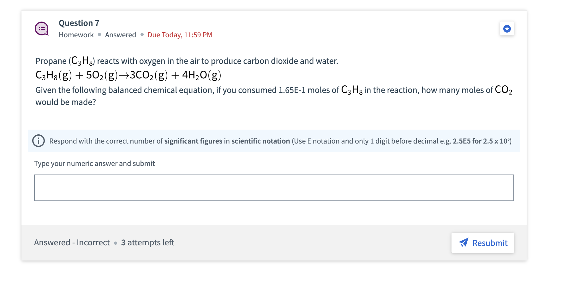Select the 'Answered' status label

pos(120,35)
